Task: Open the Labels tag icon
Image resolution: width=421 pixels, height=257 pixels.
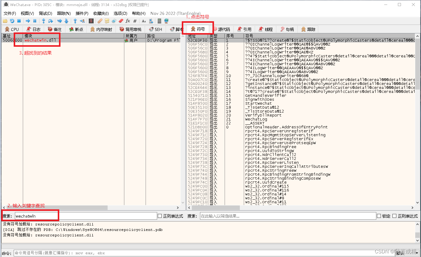Action: click(114, 21)
